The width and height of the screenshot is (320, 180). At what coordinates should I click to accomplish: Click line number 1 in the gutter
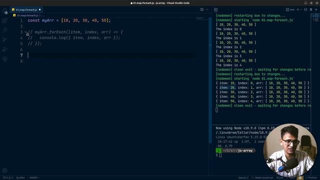click(21, 20)
